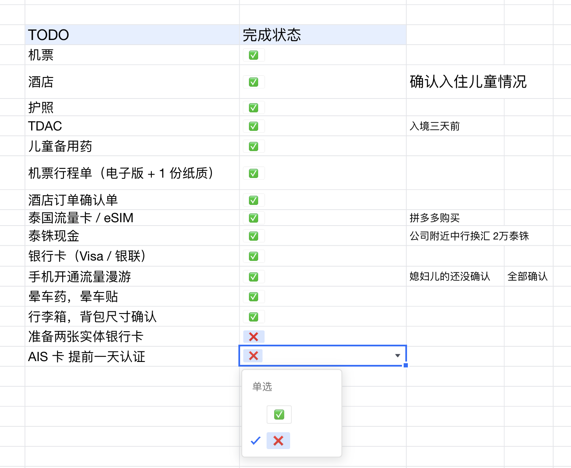571x468 pixels.
Task: Click status check for 泰国流量卡 / eSIM
Action: click(254, 218)
